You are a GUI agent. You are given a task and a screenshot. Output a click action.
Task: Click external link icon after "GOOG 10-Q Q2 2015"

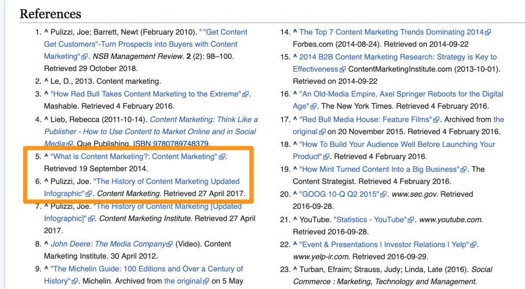coord(383,195)
